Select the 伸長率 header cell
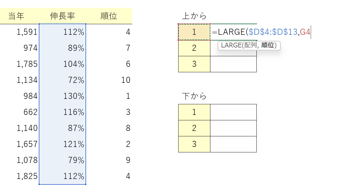Screen dimensions: 338x195 coord(62,16)
